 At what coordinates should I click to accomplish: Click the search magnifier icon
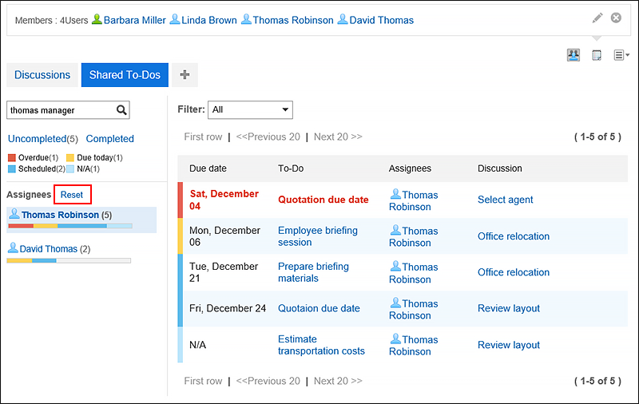(x=121, y=110)
